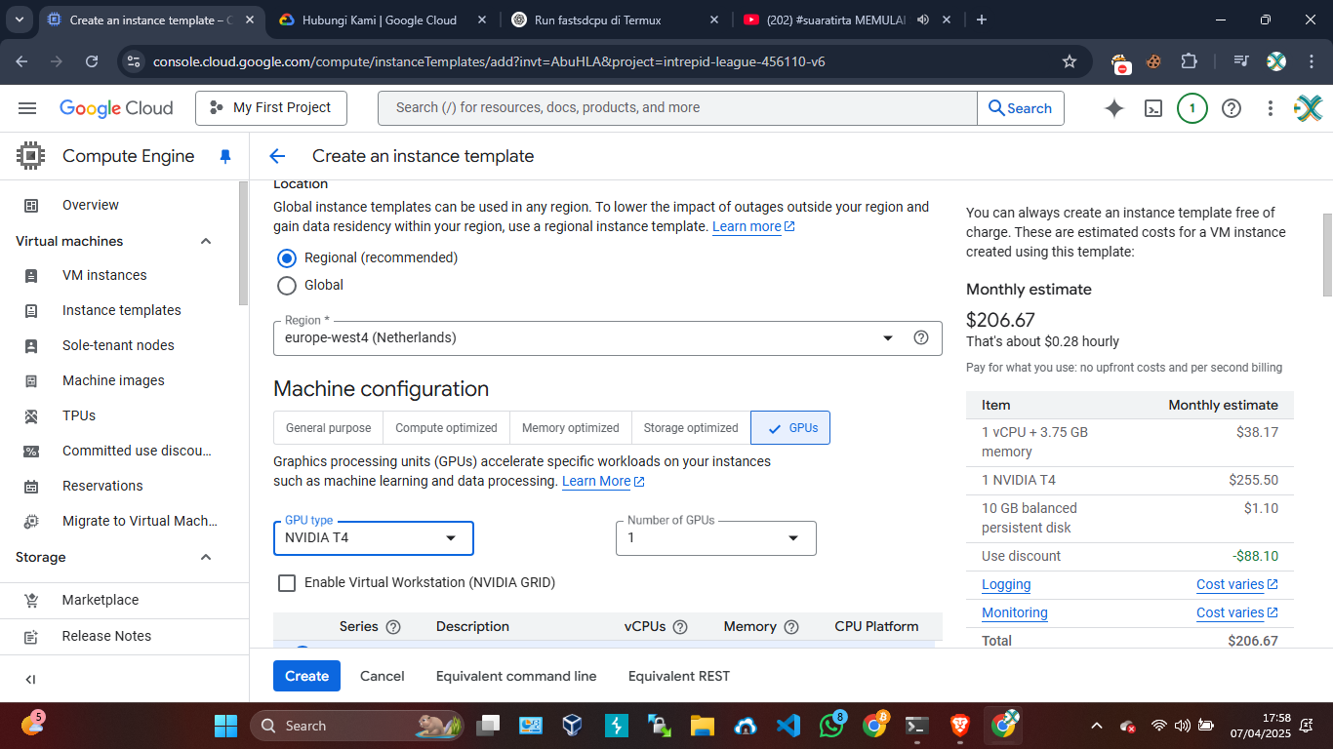This screenshot has width=1333, height=749.
Task: Collapse the sidebar with bottom arrow icon
Action: [x=30, y=680]
